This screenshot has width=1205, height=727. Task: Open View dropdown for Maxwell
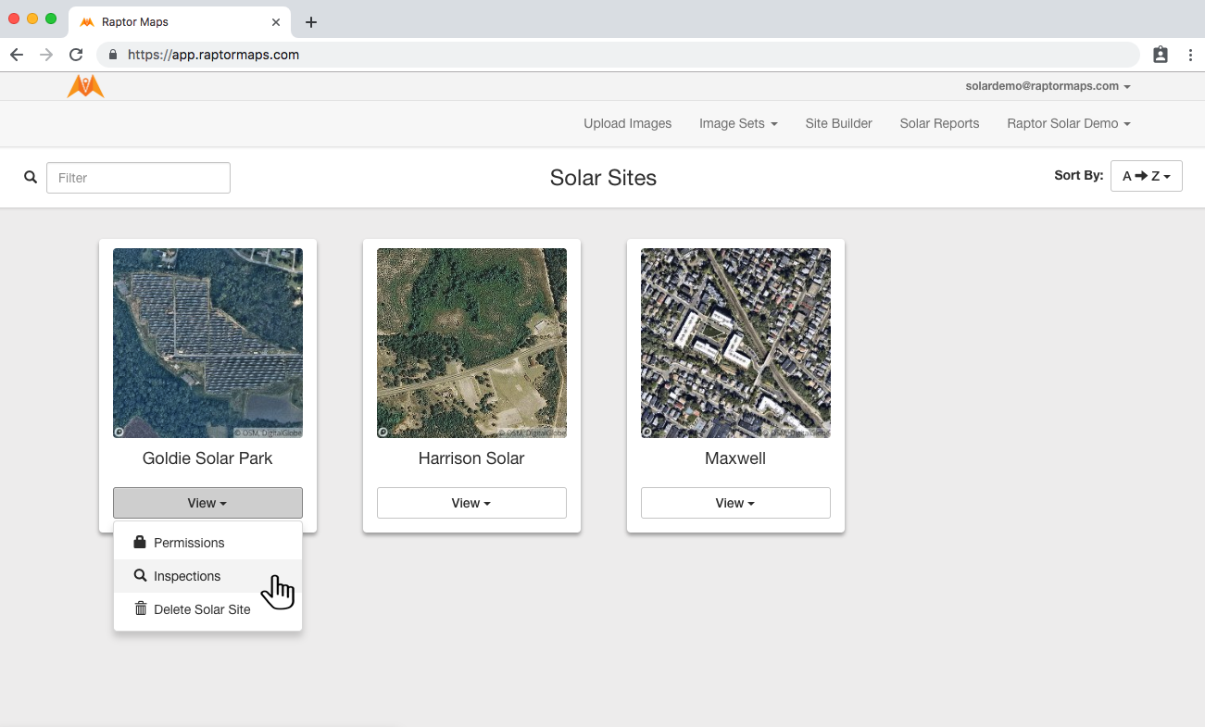point(735,503)
